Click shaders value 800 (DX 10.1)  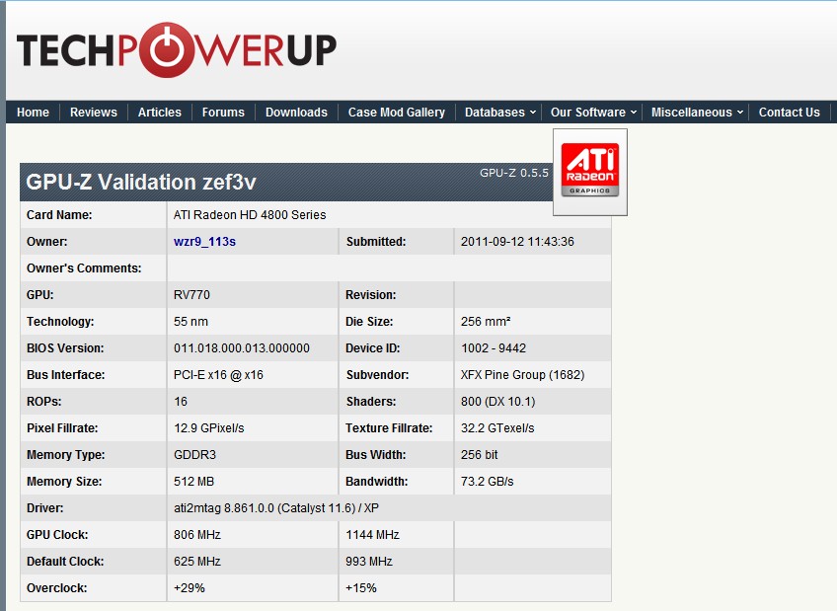click(x=498, y=402)
